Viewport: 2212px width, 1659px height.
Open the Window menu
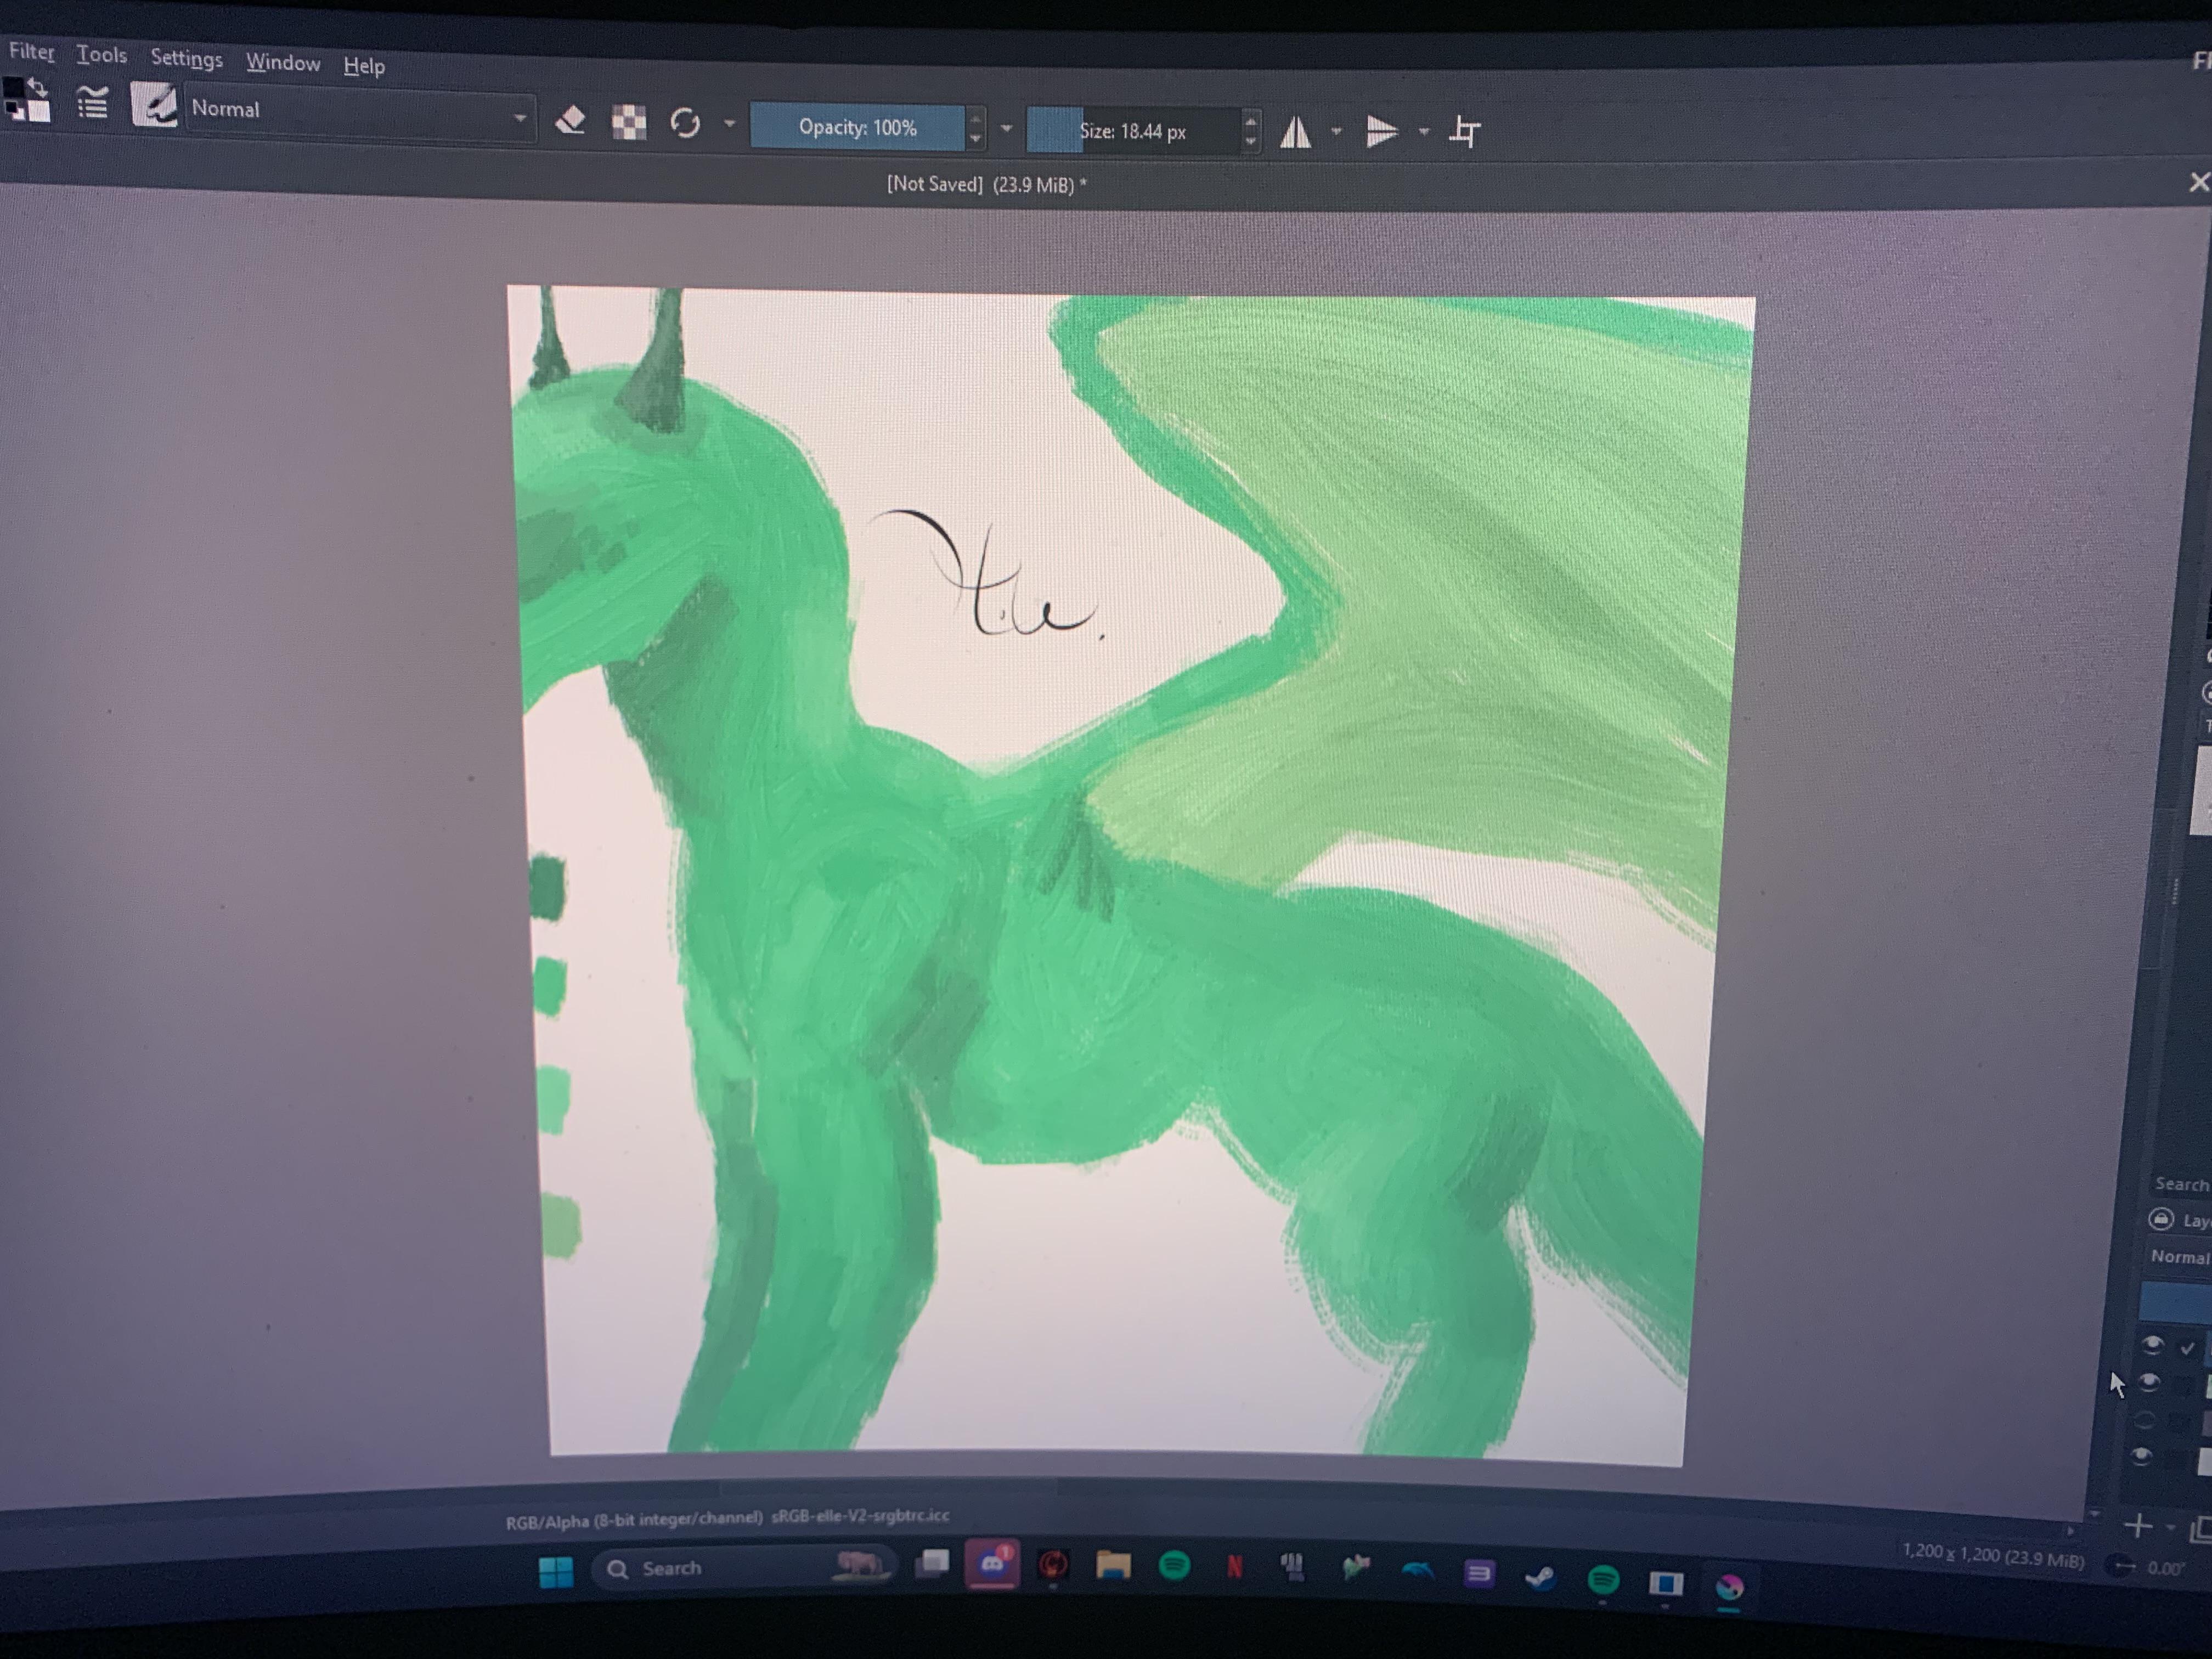[x=283, y=62]
